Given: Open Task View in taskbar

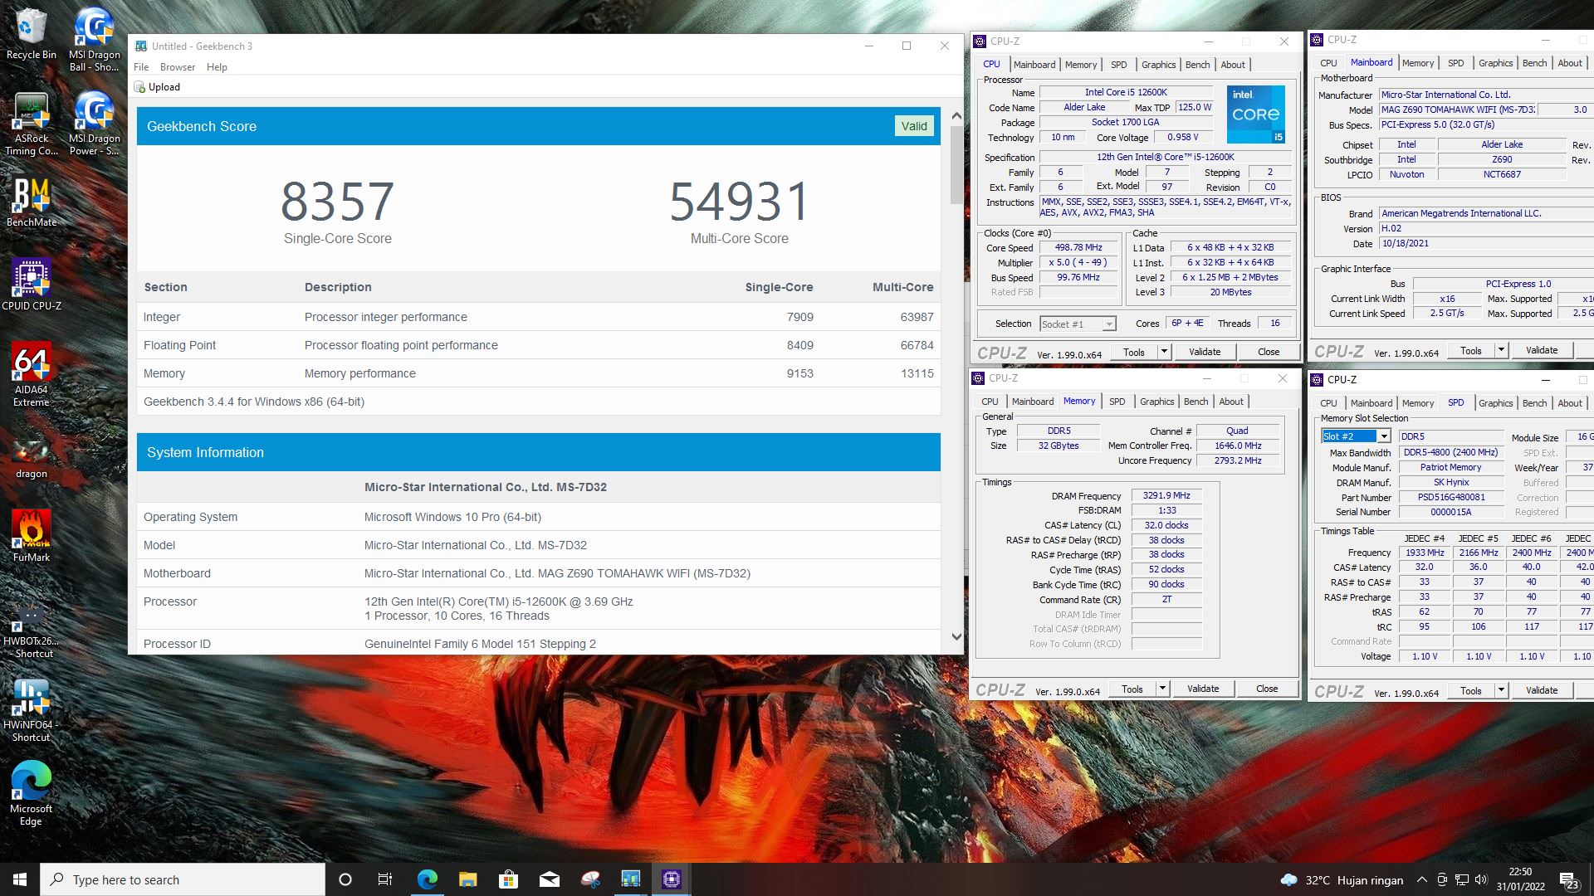Looking at the screenshot, I should (384, 879).
